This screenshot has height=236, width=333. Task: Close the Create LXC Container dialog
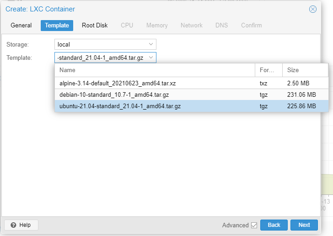tap(313, 9)
